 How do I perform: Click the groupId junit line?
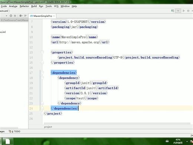tap(86, 83)
